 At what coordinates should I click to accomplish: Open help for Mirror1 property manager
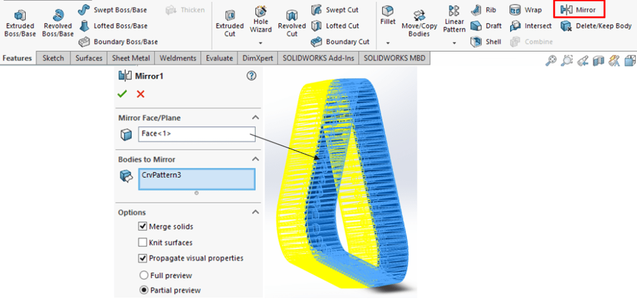click(x=251, y=76)
